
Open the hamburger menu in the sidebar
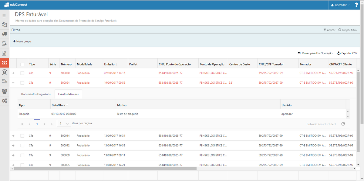coord(4,16)
